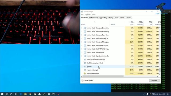This screenshot has height=96, width=171.
Task: Expand Service Host: Windows Manage... row
Action: point(82,42)
